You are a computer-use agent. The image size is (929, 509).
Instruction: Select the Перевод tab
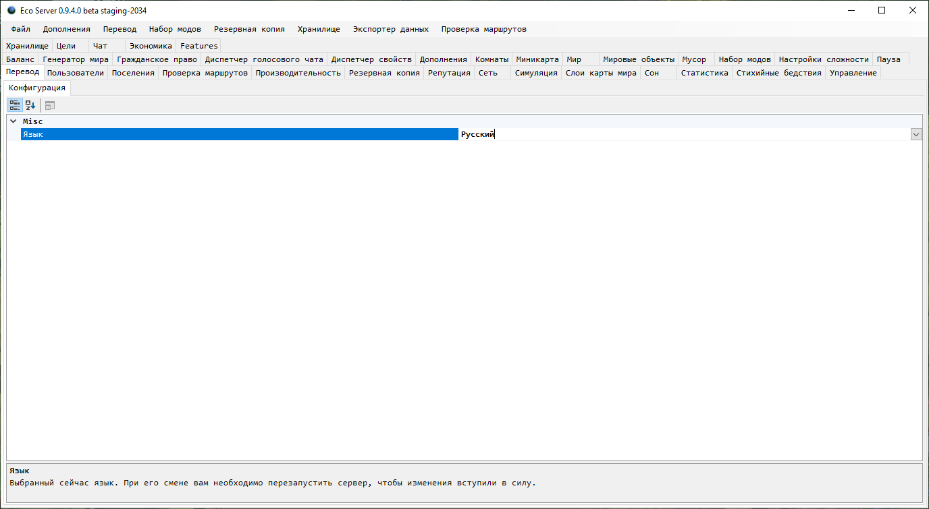pyautogui.click(x=22, y=71)
